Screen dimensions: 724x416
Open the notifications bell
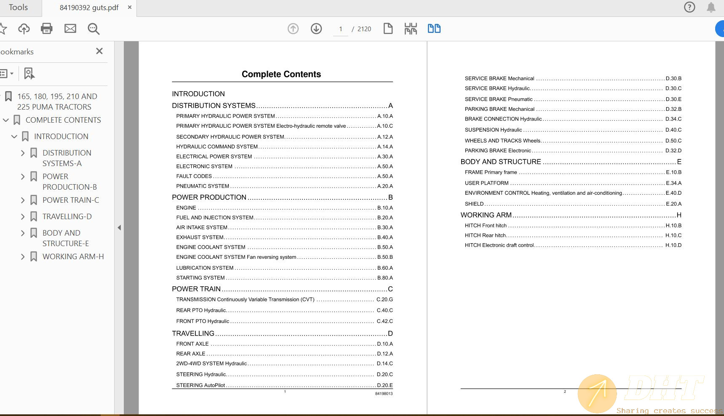711,7
